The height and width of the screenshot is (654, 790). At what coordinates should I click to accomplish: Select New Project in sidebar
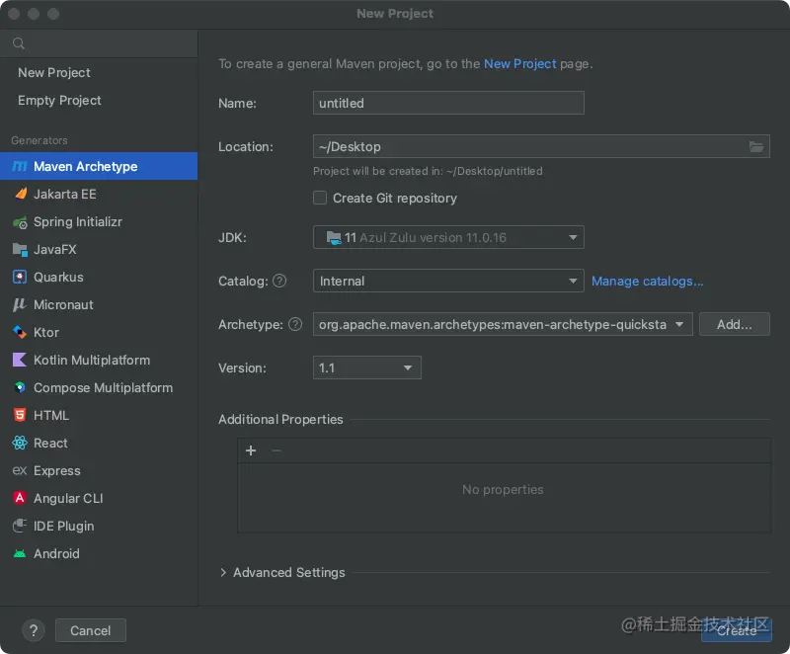[99, 72]
